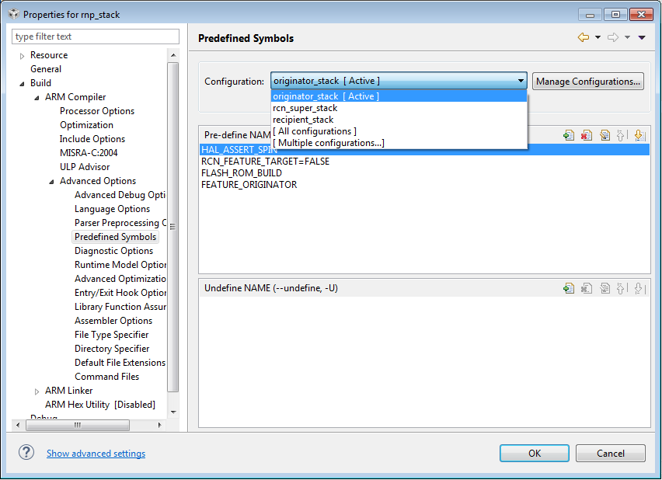Open the Show advanced settings link
662x480 pixels.
[96, 454]
